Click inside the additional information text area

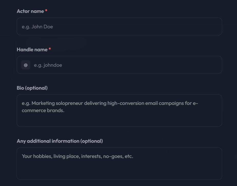[x=119, y=164]
